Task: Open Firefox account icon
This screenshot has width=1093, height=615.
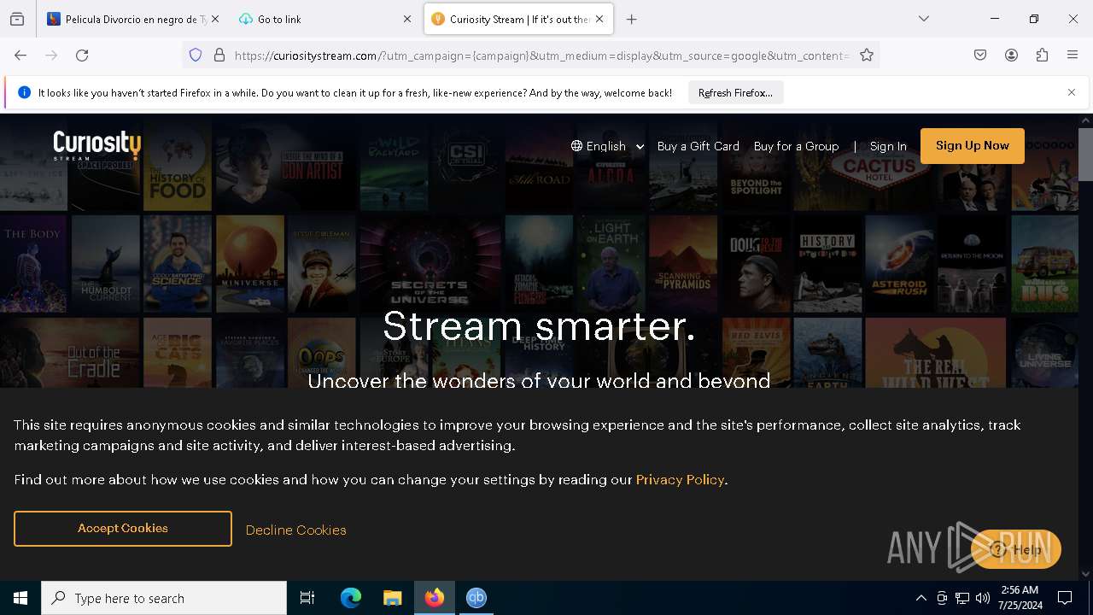Action: tap(1011, 56)
